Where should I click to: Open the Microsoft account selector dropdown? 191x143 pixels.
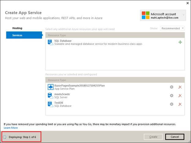point(183,15)
